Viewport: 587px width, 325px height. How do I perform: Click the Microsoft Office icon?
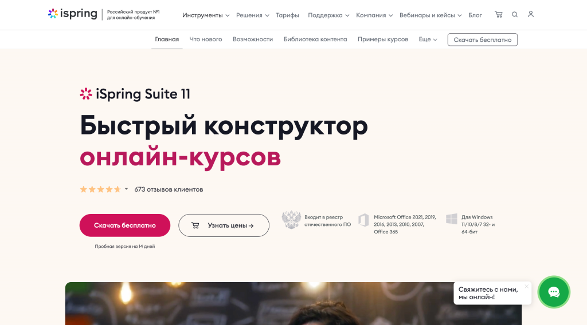click(363, 220)
